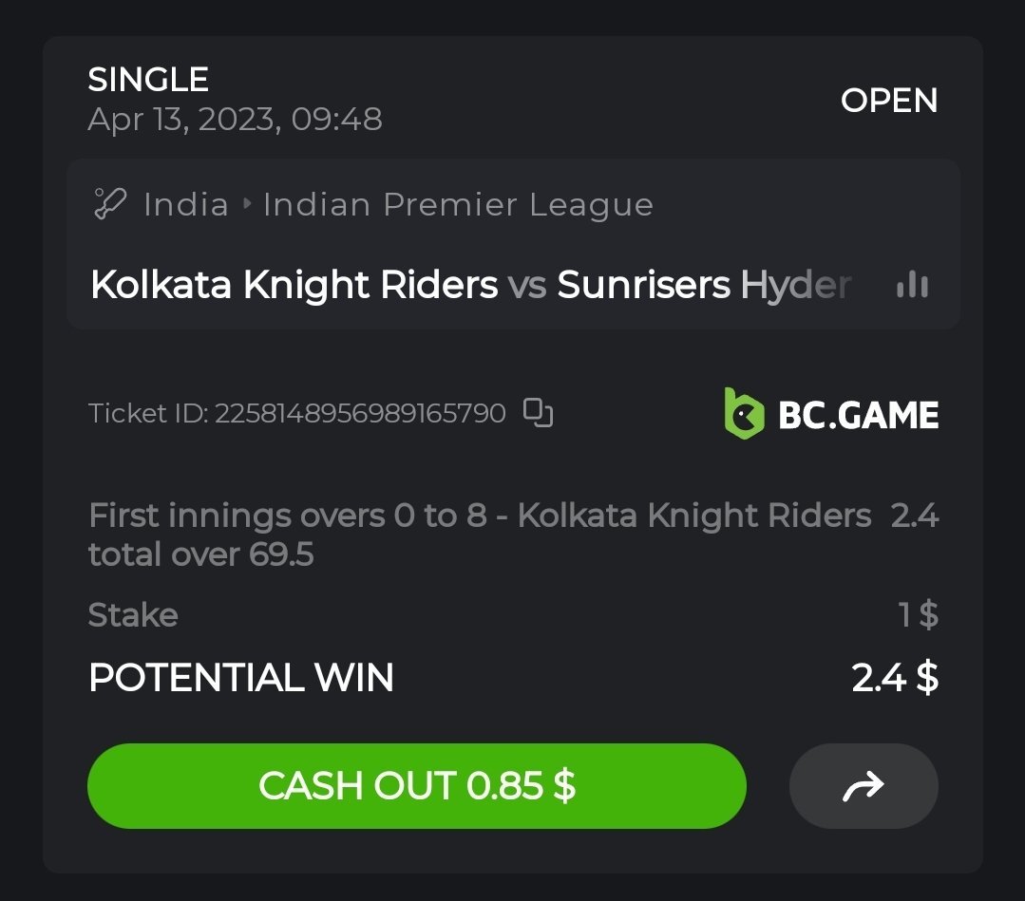The width and height of the screenshot is (1025, 901).
Task: Select the Ticket ID number text
Action: (x=359, y=414)
